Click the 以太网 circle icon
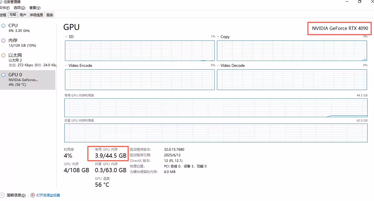 pos(3,55)
